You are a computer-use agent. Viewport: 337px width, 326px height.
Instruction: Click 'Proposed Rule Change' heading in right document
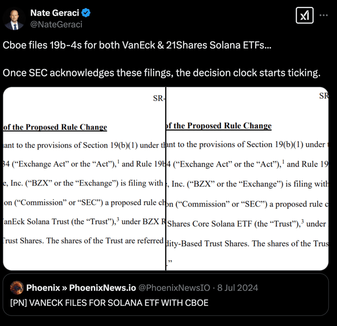229,126
